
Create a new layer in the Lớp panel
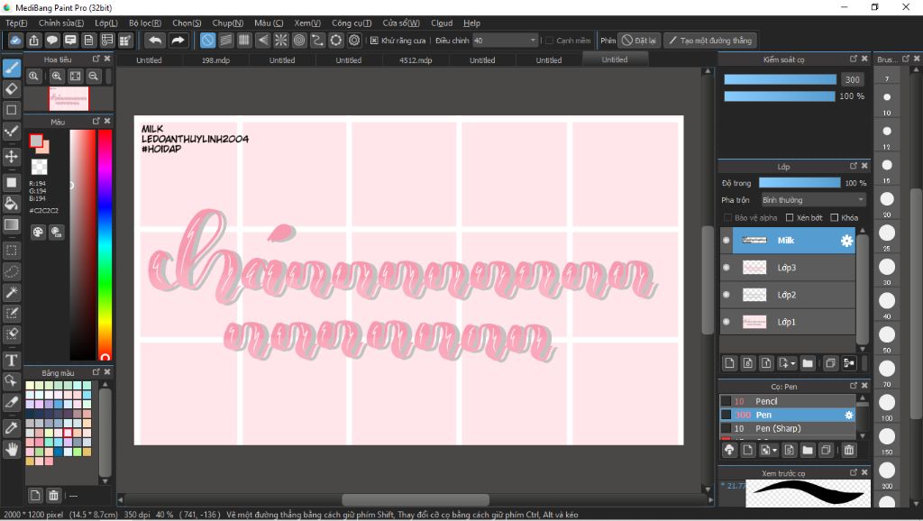click(x=729, y=363)
